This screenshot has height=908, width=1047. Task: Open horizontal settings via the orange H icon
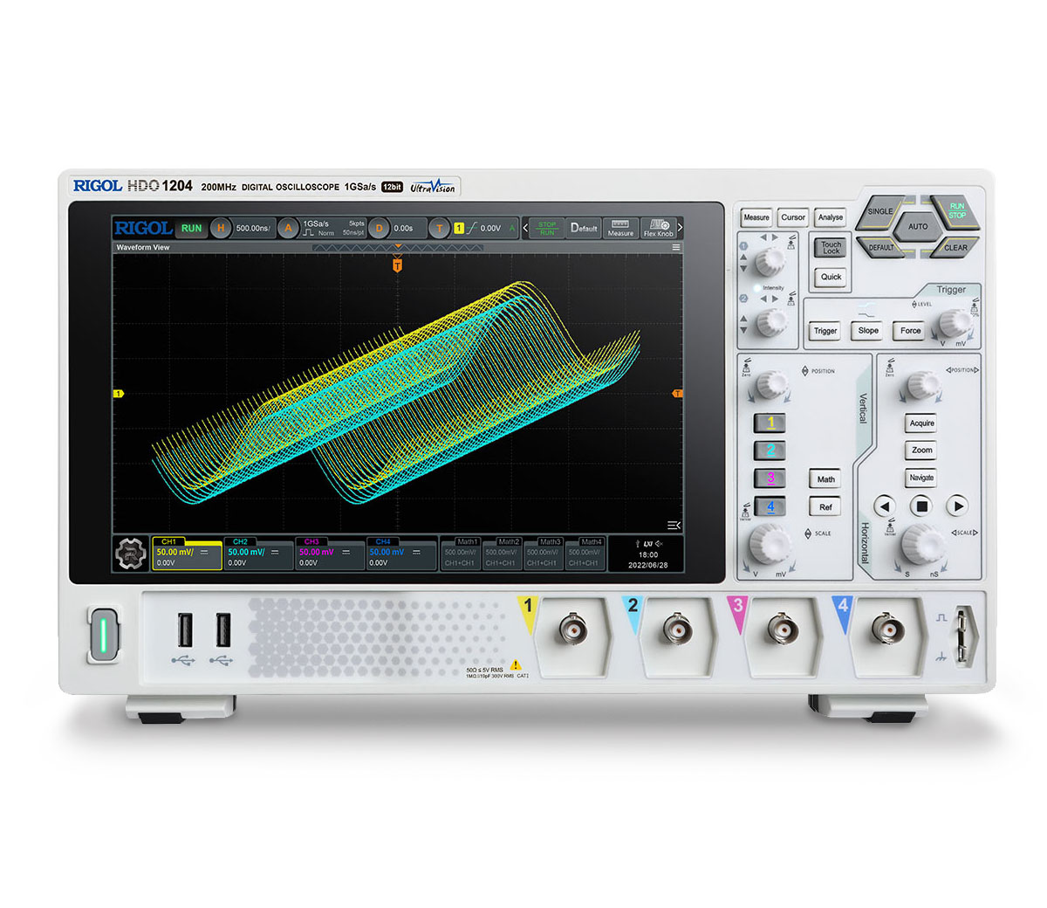[x=221, y=229]
